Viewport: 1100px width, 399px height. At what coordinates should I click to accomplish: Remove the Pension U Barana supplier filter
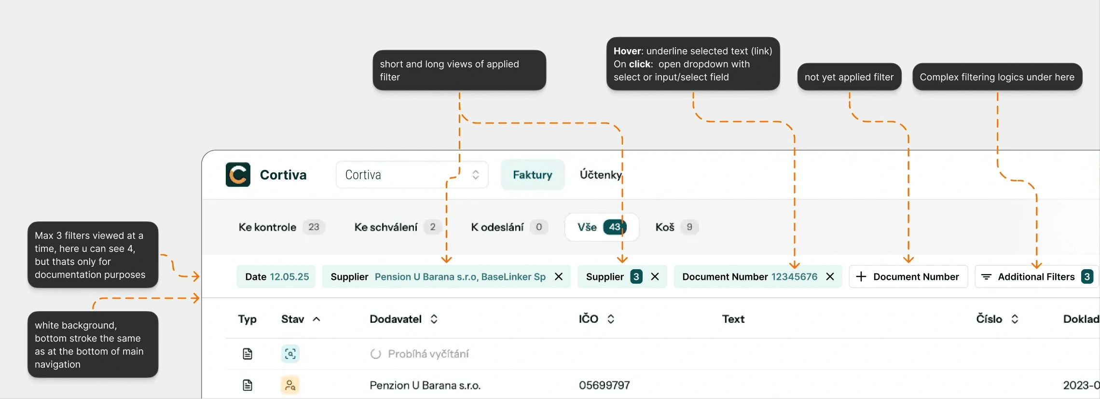tap(559, 277)
